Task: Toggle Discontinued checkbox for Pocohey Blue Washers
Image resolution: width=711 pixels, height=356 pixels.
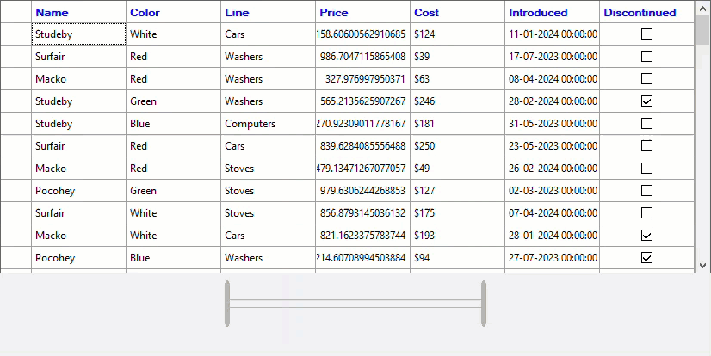Action: (647, 258)
